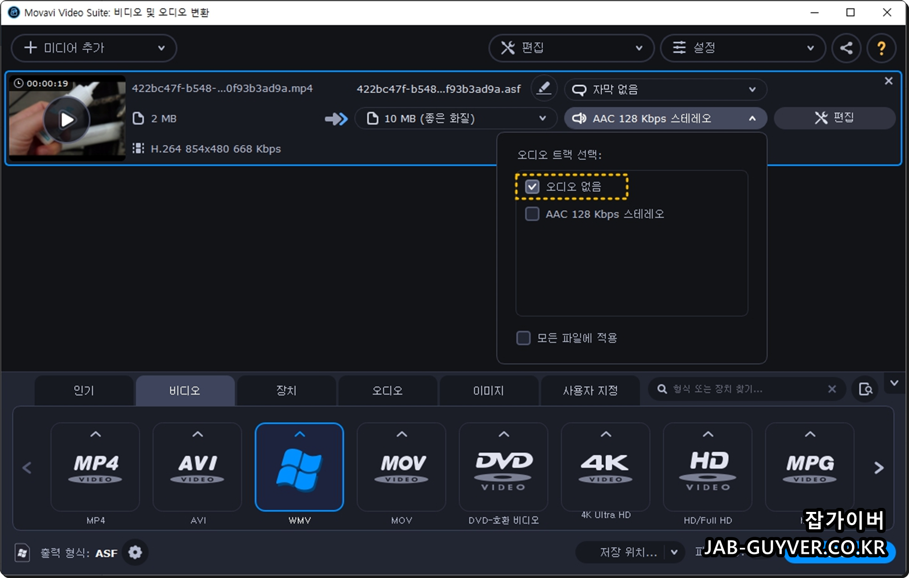Clear the format search field with X
This screenshot has height=578, width=909.
tap(832, 389)
